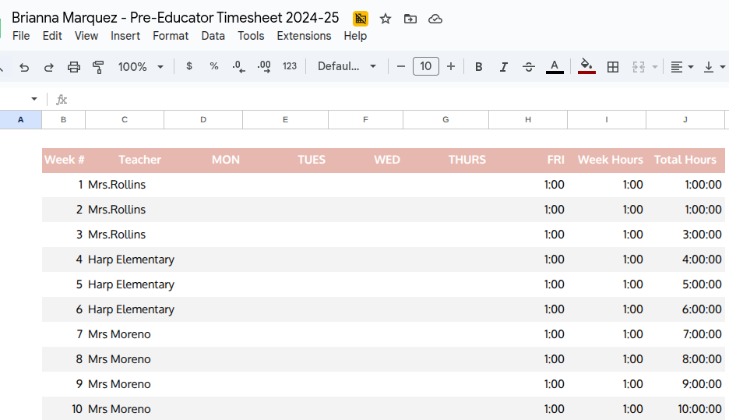The width and height of the screenshot is (729, 420).
Task: Open the fill color picker
Action: [587, 67]
